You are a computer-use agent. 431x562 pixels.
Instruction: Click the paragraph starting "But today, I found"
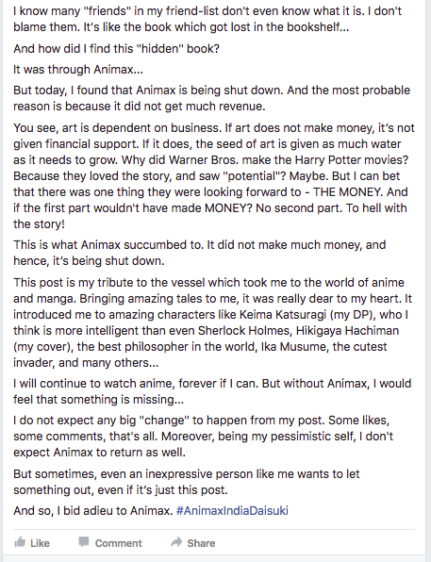[211, 98]
